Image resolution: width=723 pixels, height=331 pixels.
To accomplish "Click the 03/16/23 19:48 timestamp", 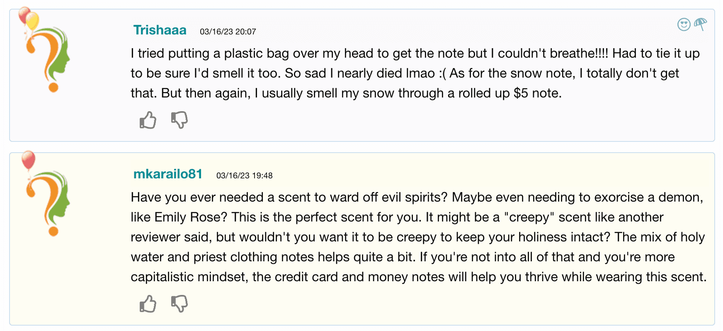I will click(x=244, y=176).
